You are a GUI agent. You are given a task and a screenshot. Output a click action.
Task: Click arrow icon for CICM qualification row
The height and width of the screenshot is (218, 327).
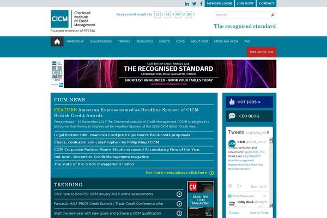(x=179, y=214)
